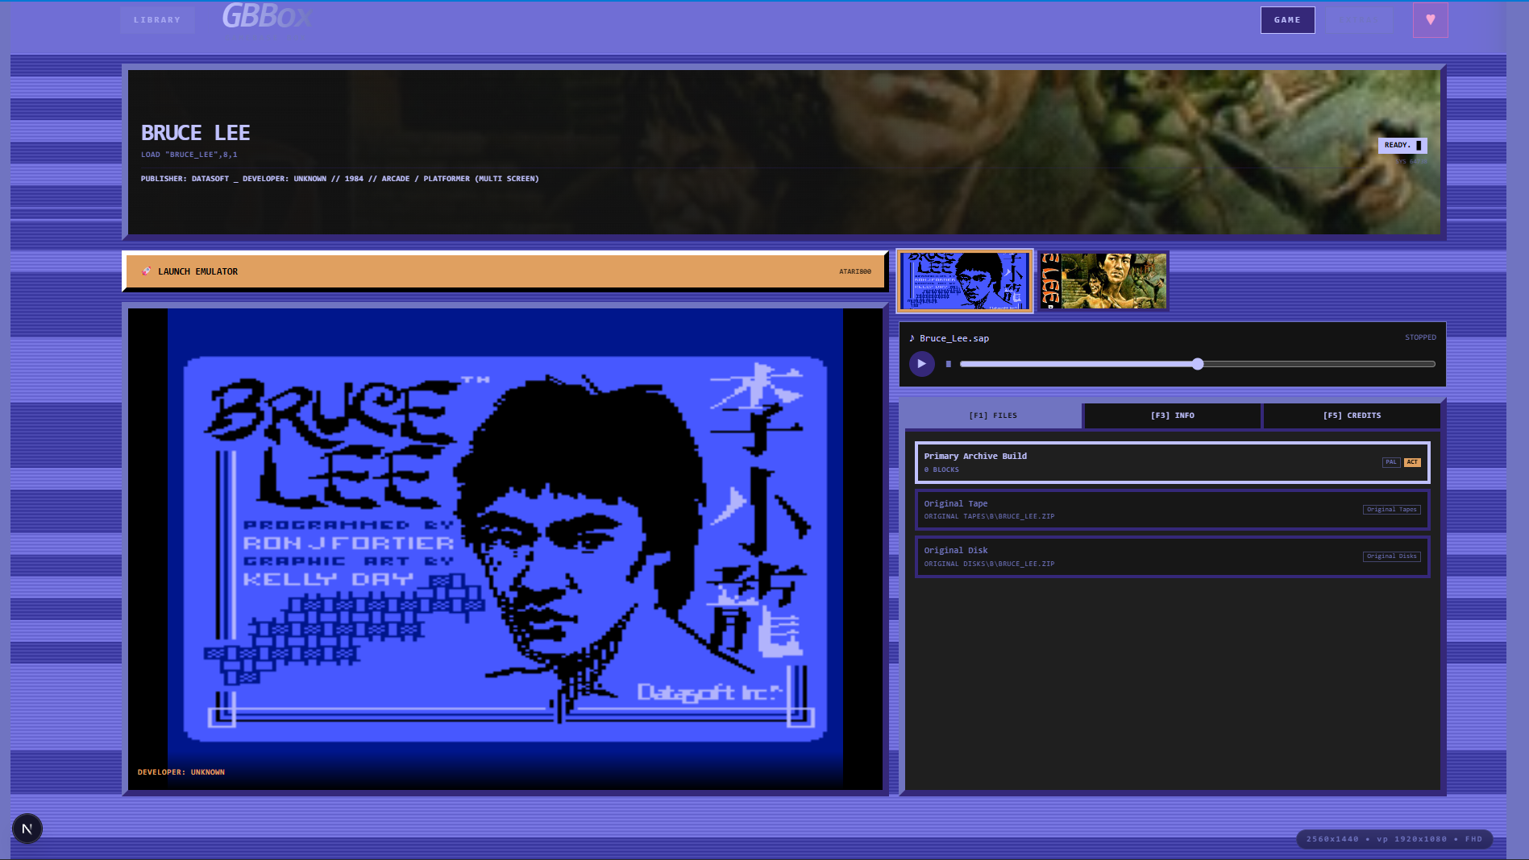
Task: Select the blue title-screen thumbnail
Action: point(965,281)
